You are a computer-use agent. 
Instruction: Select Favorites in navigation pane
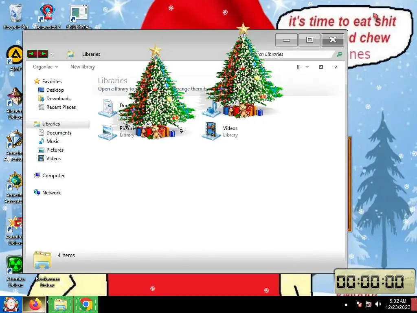[52, 82]
